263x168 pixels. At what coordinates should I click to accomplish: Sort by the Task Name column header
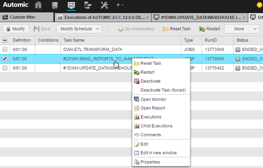click(121, 40)
